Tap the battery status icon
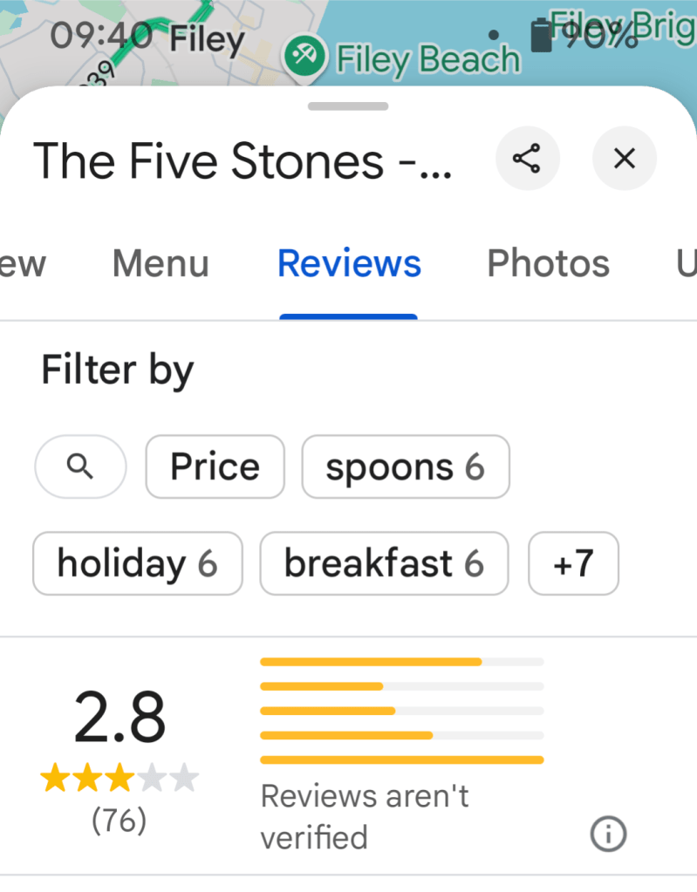 point(542,35)
